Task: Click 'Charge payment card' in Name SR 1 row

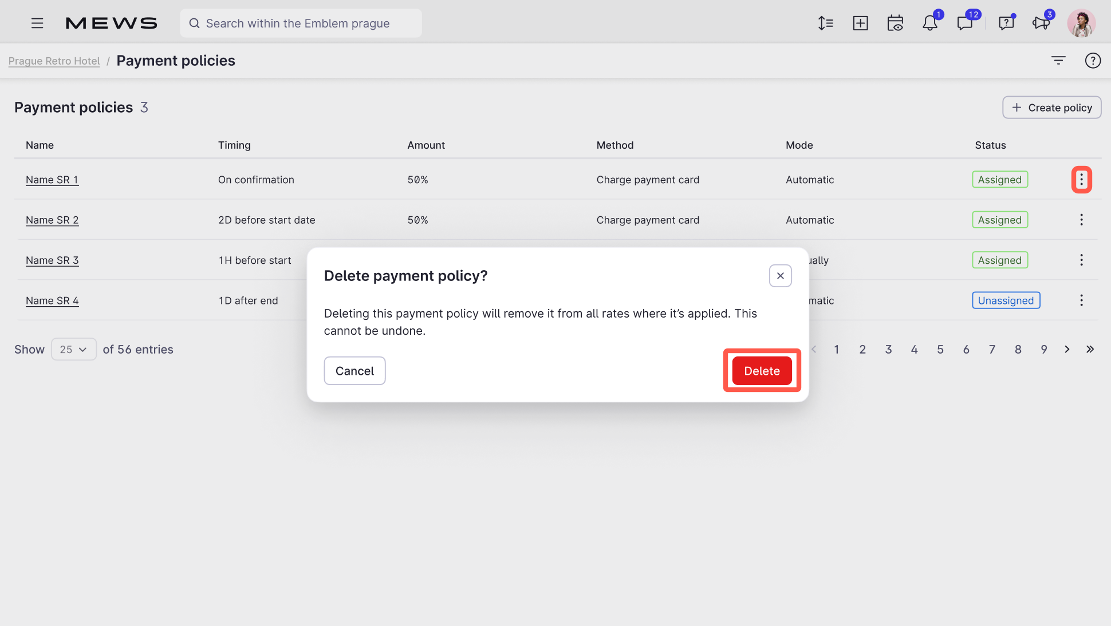Action: [648, 180]
